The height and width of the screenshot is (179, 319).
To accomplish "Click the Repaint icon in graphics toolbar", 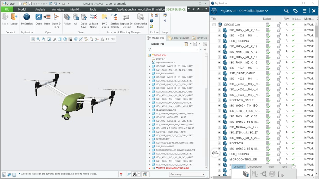I will (x=49, y=39).
